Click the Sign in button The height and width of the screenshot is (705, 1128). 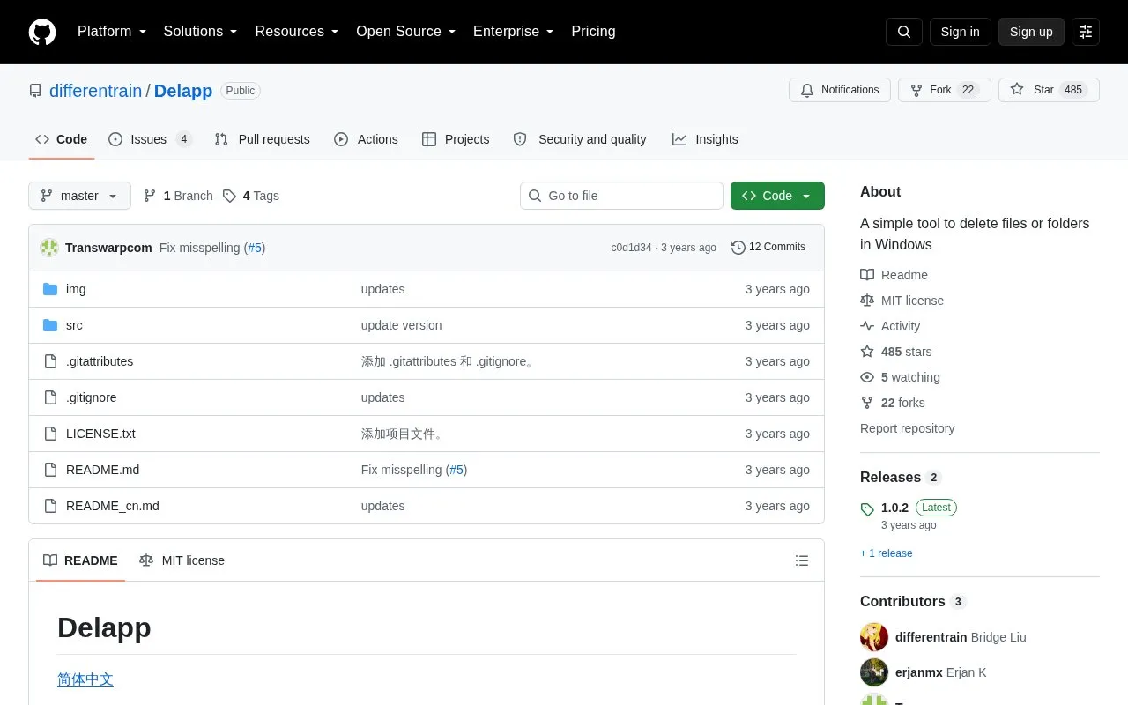tap(960, 32)
